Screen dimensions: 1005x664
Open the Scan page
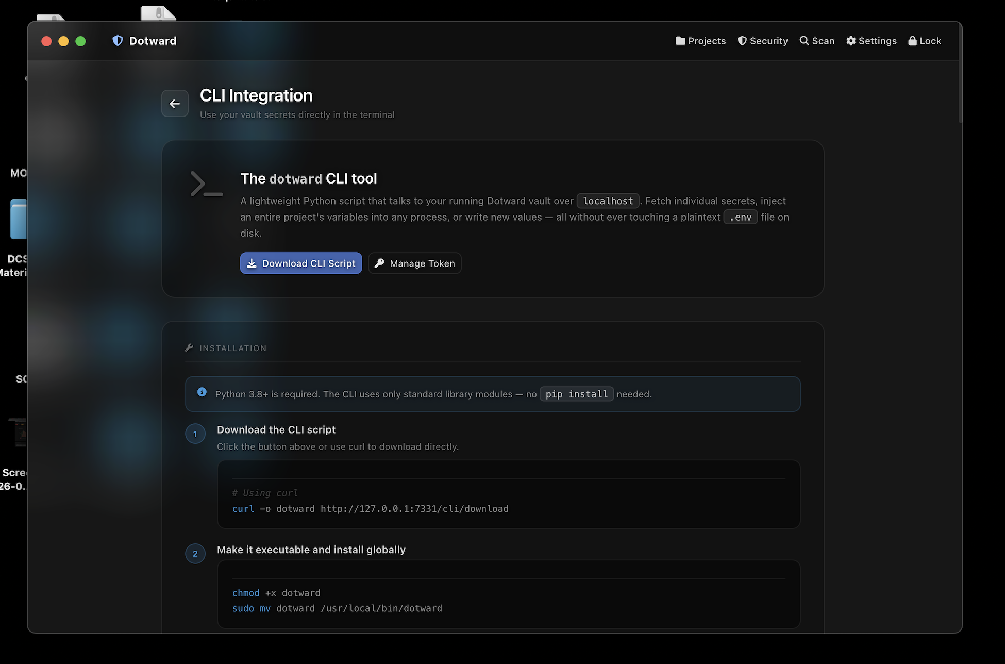(x=817, y=41)
